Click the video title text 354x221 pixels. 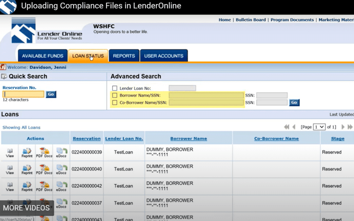[101, 6]
